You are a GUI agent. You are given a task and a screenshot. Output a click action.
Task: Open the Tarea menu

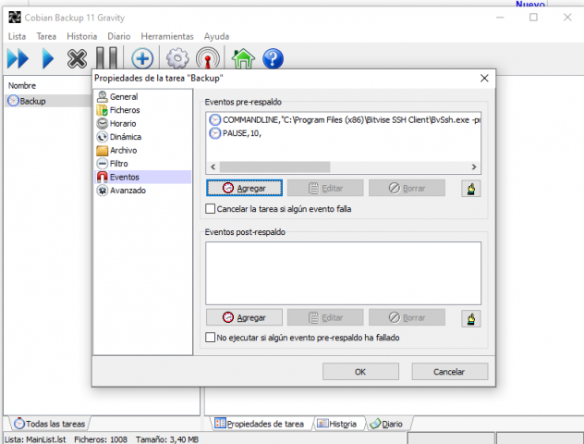pos(46,36)
